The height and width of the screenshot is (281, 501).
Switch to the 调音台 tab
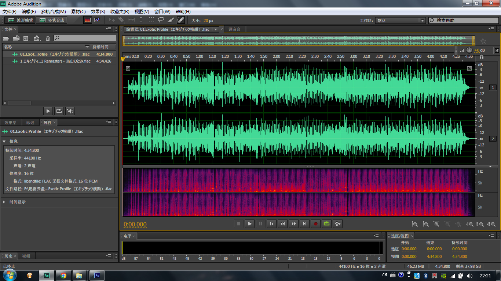234,29
